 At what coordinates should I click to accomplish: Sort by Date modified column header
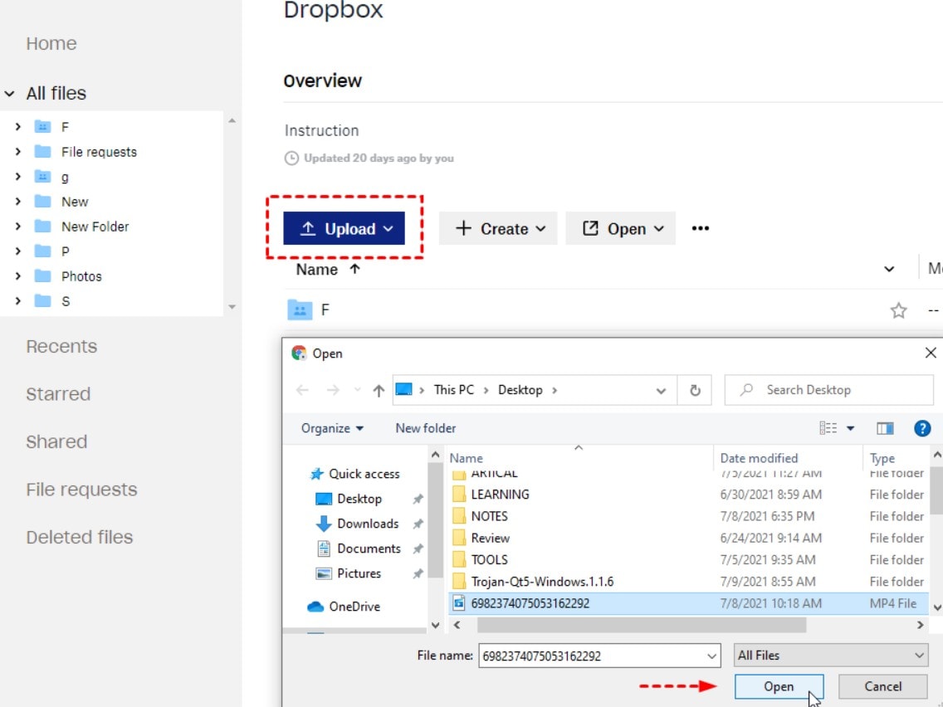click(759, 458)
